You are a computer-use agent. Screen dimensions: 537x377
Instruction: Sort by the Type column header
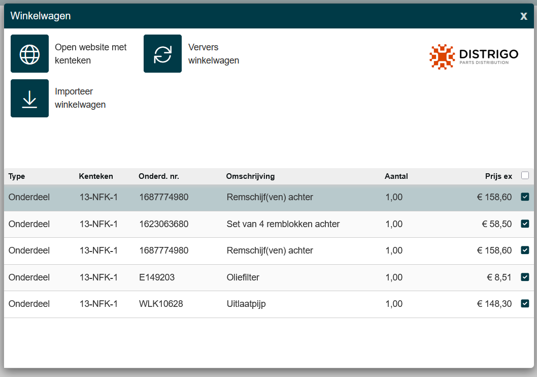point(17,176)
